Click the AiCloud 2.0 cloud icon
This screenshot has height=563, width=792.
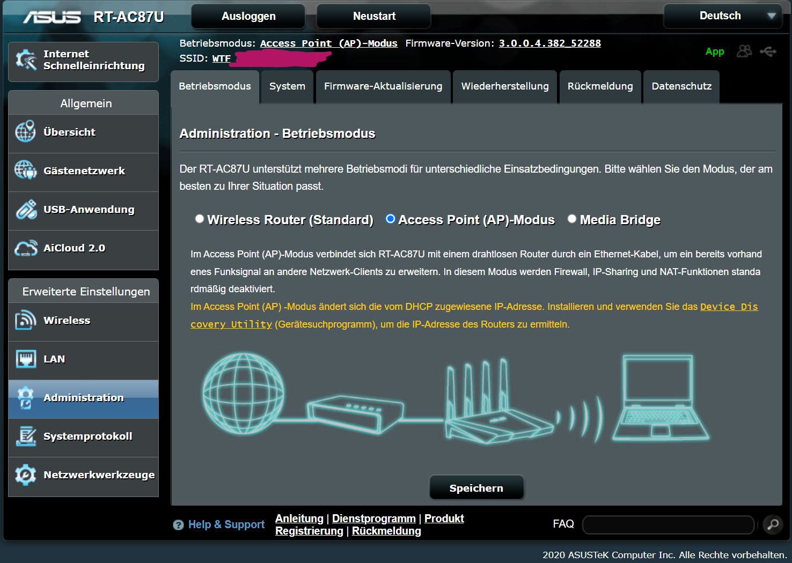pos(26,248)
